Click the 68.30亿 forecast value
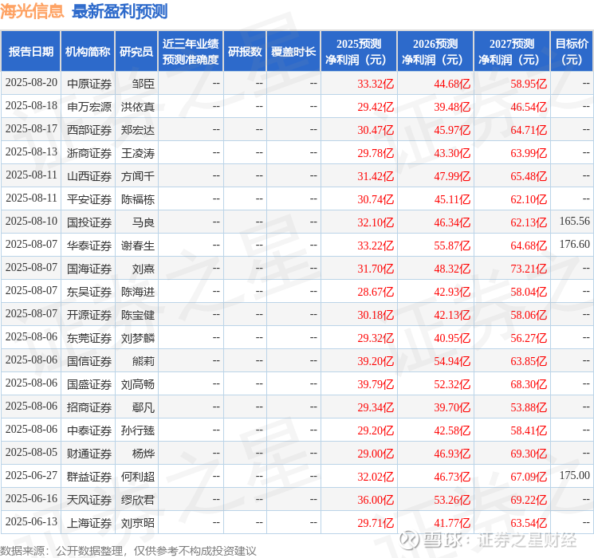This screenshot has width=594, height=558. coord(529,384)
